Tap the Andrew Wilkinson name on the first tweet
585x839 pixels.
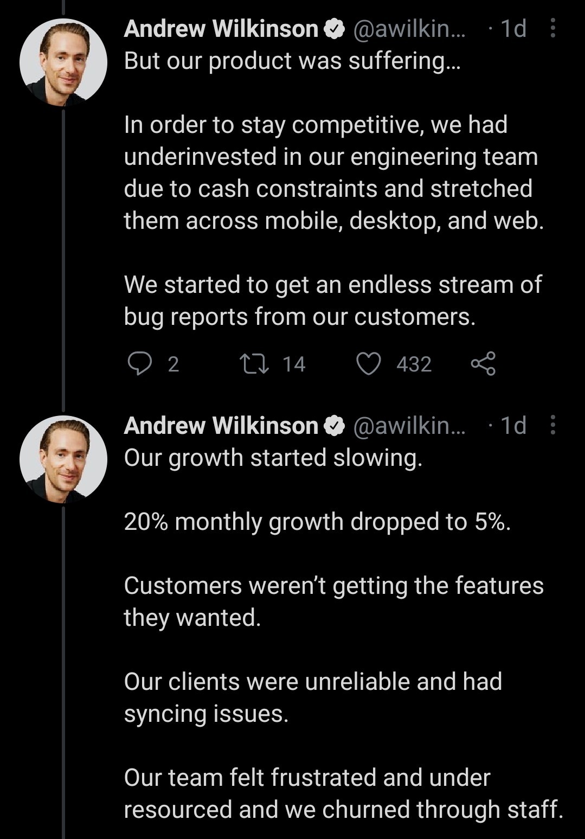[221, 29]
